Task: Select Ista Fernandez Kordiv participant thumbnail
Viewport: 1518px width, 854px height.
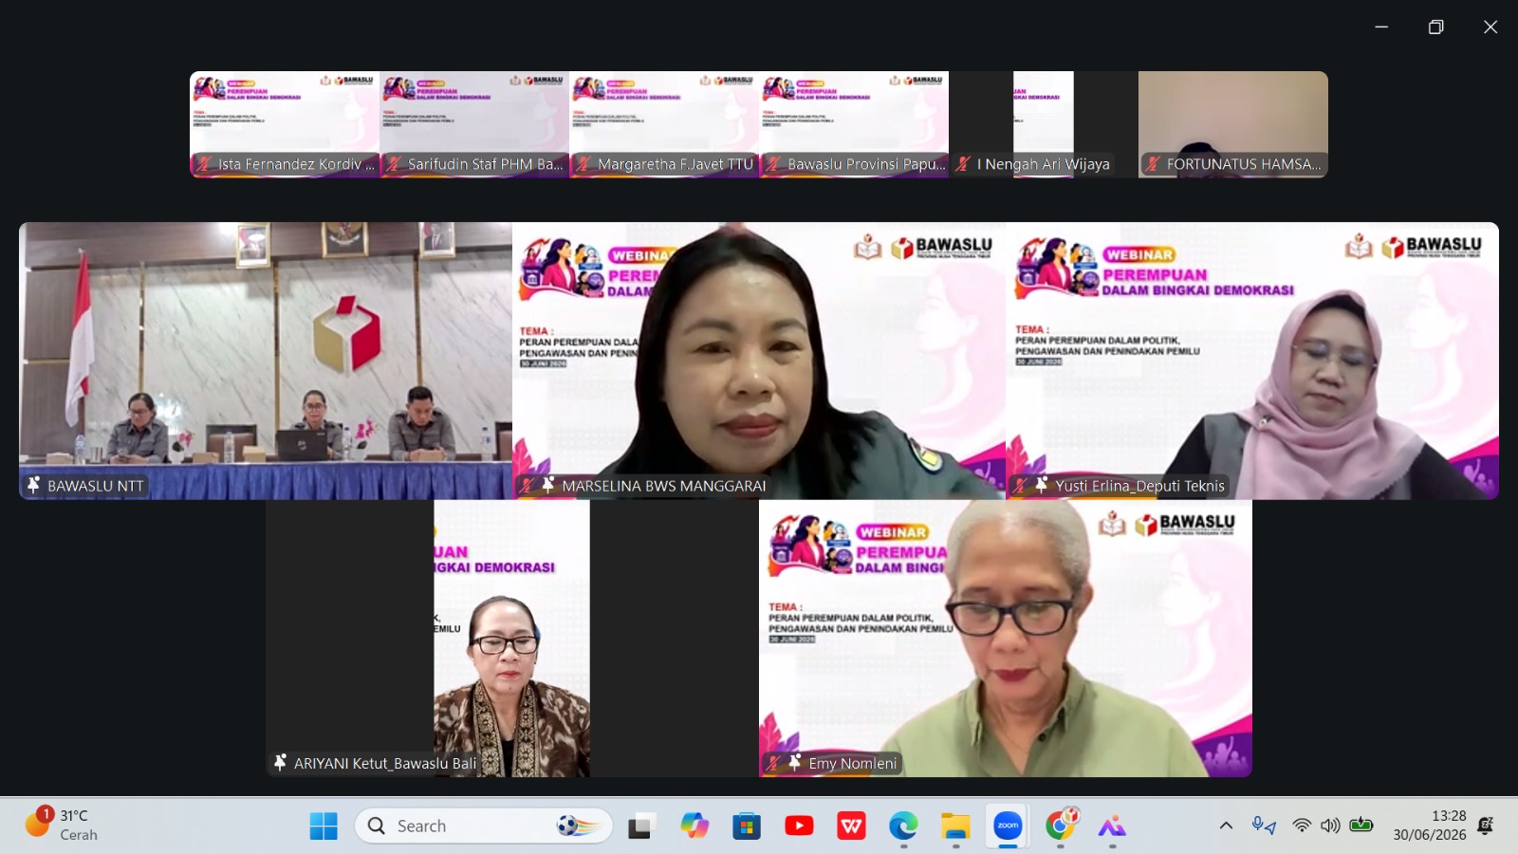Action: tap(285, 124)
